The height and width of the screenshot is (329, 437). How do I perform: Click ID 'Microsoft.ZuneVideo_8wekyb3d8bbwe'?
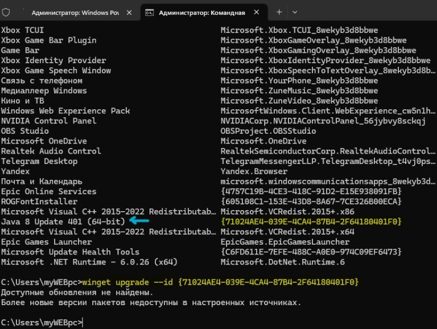[x=299, y=101]
